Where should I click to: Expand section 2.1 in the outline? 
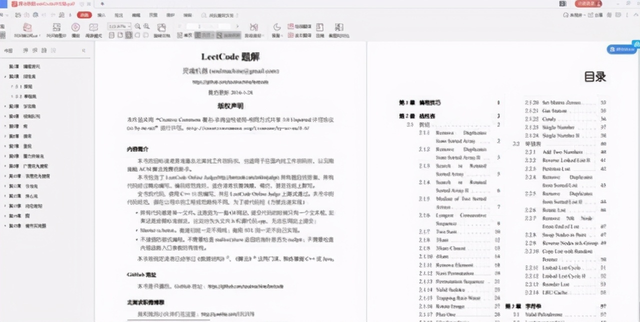click(x=11, y=86)
